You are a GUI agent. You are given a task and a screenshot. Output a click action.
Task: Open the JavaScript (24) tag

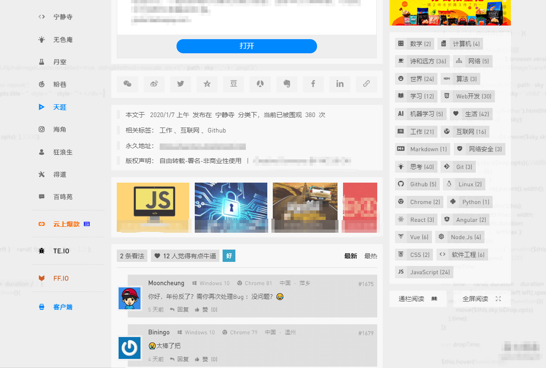point(424,272)
